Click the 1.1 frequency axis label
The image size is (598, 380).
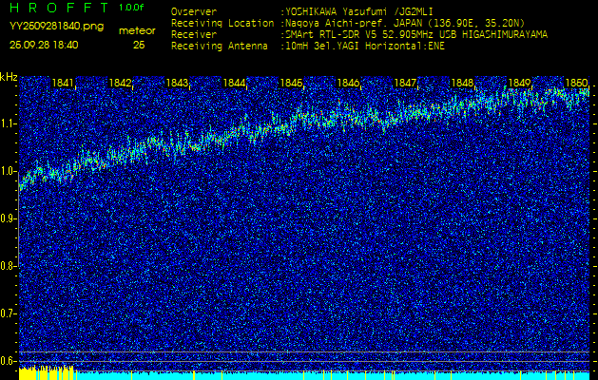coord(9,123)
